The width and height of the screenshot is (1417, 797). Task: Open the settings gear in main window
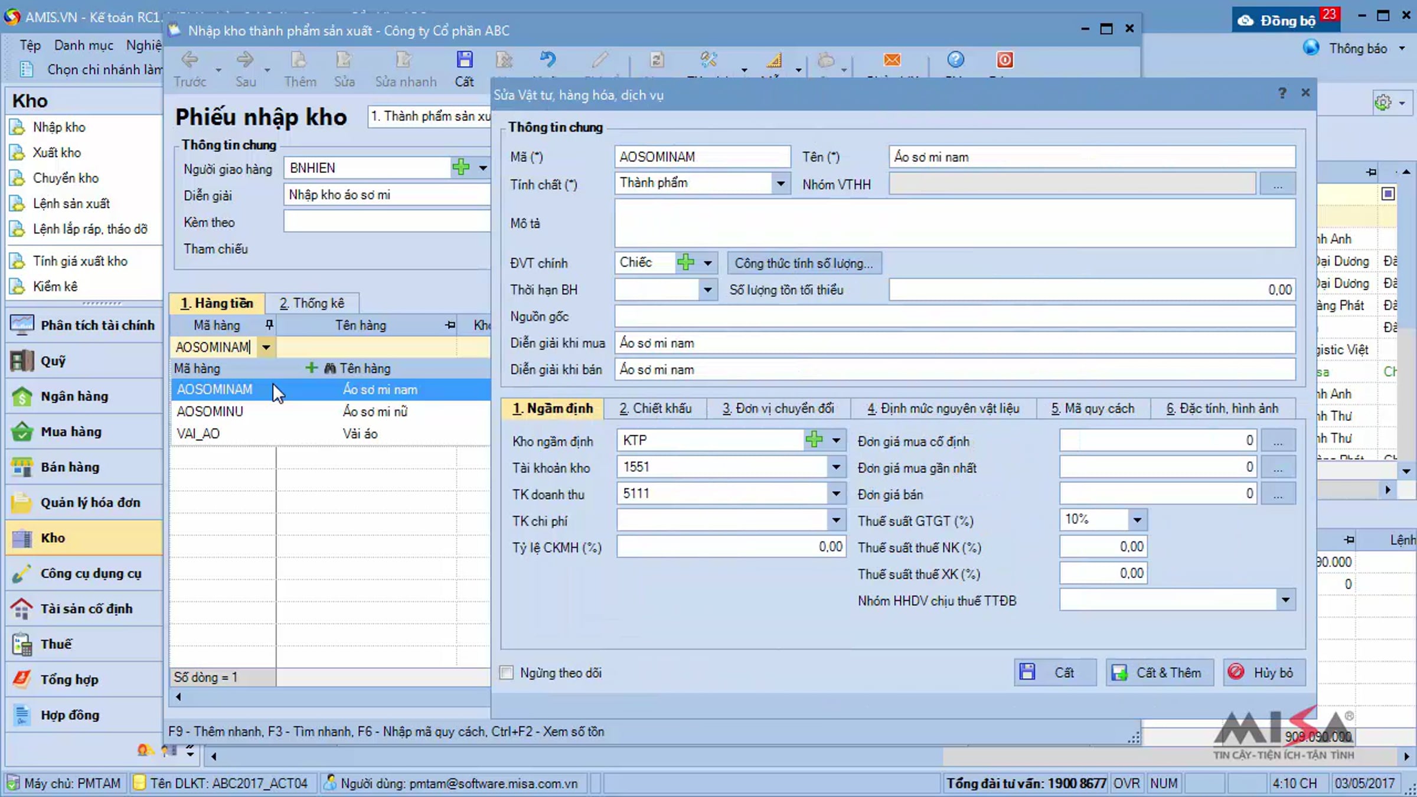click(1383, 103)
